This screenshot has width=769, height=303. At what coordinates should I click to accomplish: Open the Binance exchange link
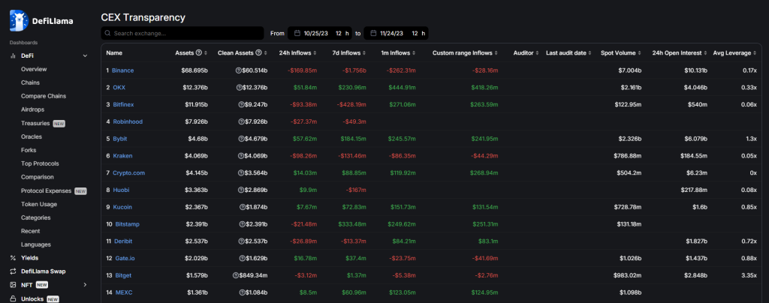pyautogui.click(x=122, y=70)
